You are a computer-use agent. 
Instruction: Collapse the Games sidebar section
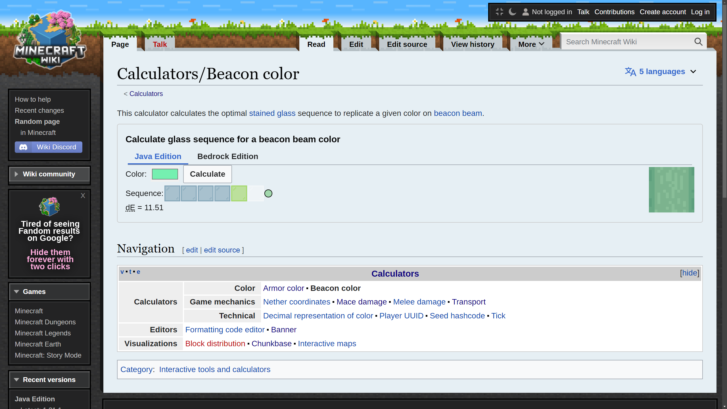[16, 291]
